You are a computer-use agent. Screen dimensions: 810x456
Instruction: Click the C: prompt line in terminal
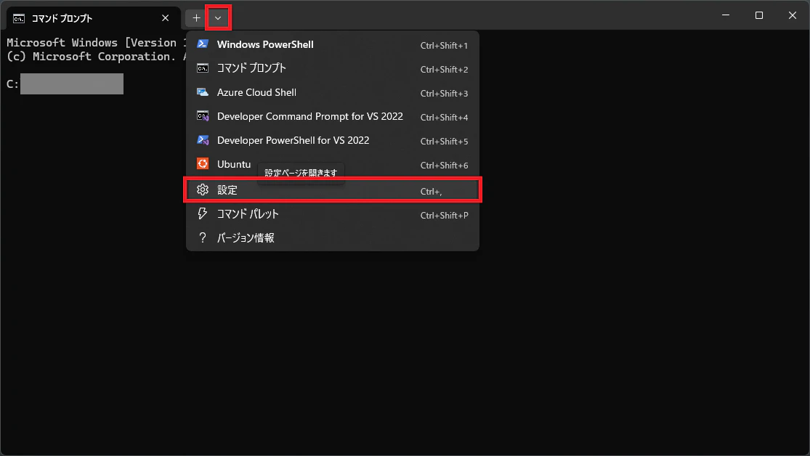coord(65,84)
